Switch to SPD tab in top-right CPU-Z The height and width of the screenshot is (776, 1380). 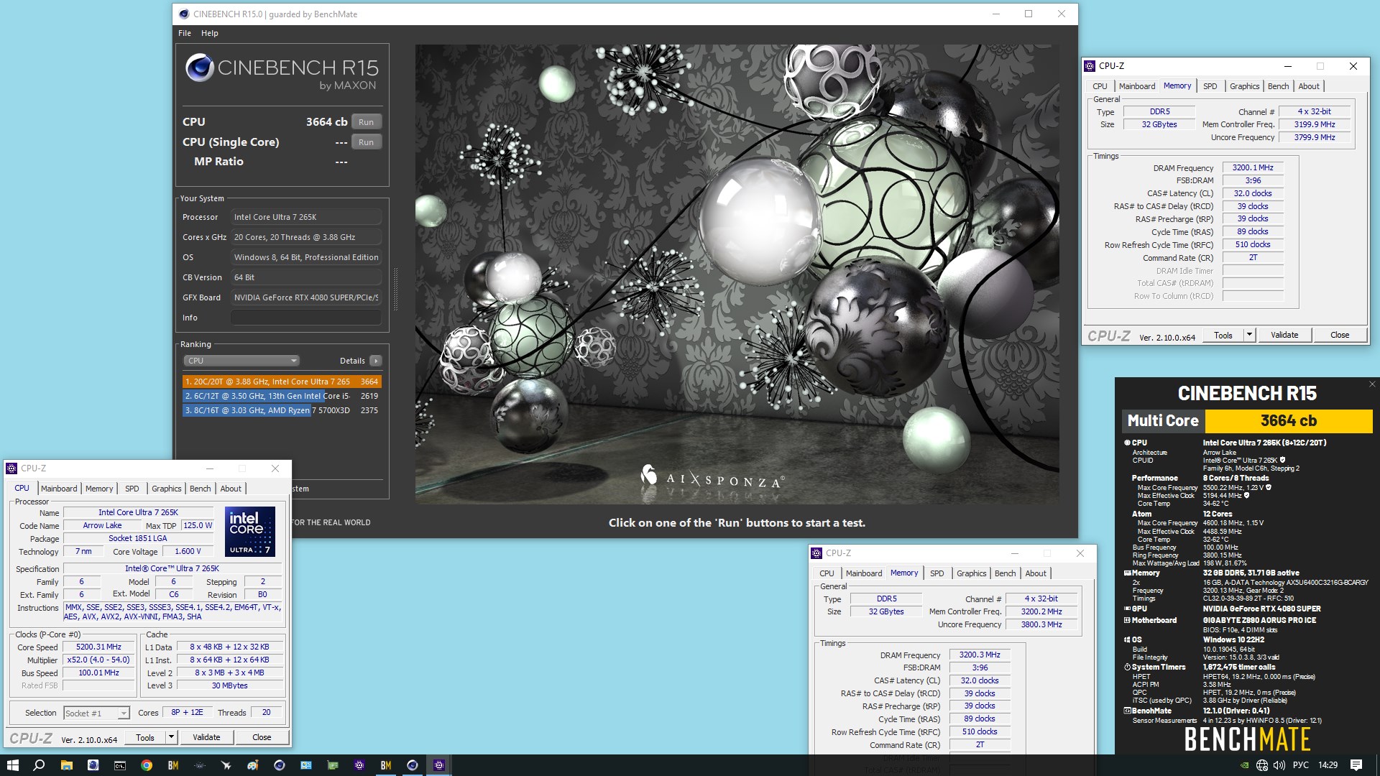point(1210,86)
